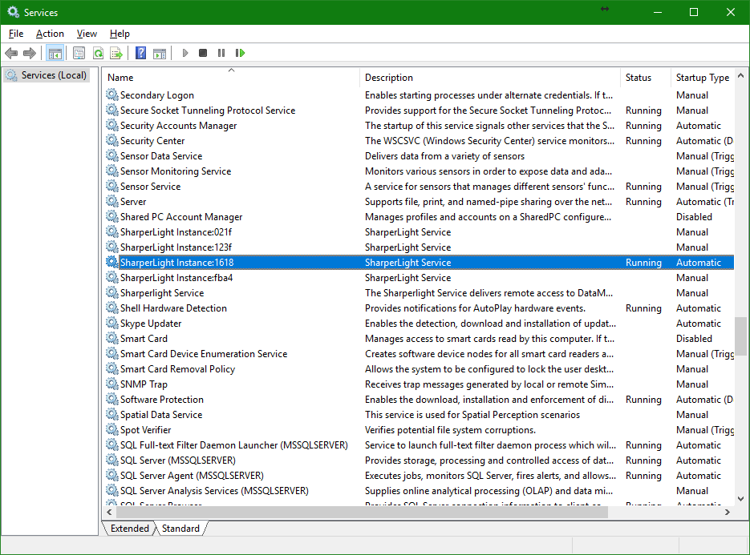Click the Stop Service square icon

coord(203,53)
